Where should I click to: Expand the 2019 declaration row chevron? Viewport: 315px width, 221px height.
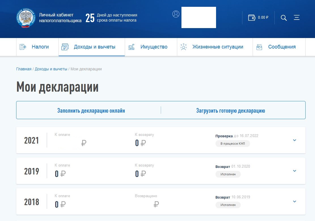[x=295, y=171]
